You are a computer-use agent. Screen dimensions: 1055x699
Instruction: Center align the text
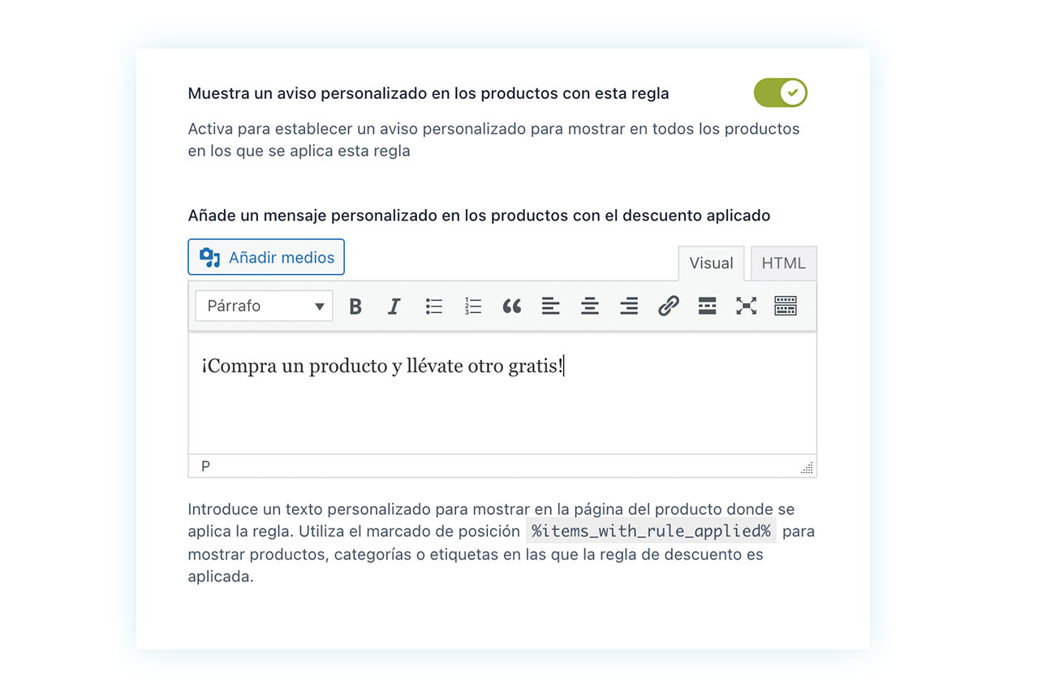click(590, 307)
